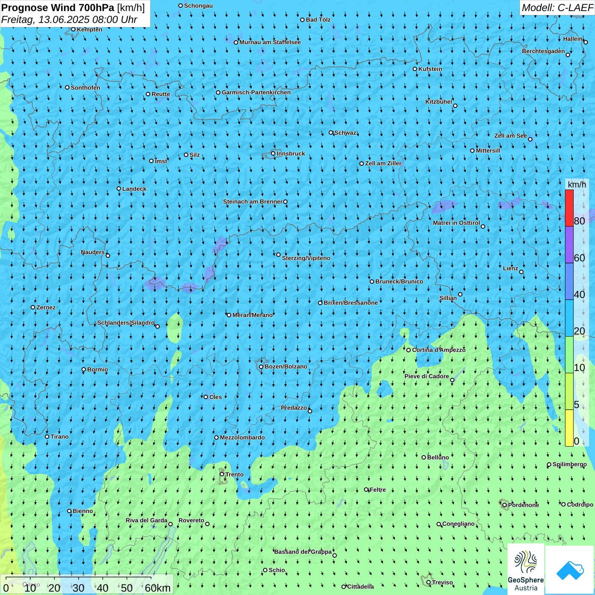Click the 'Nauders' label
595x595 pixels.
(x=93, y=252)
